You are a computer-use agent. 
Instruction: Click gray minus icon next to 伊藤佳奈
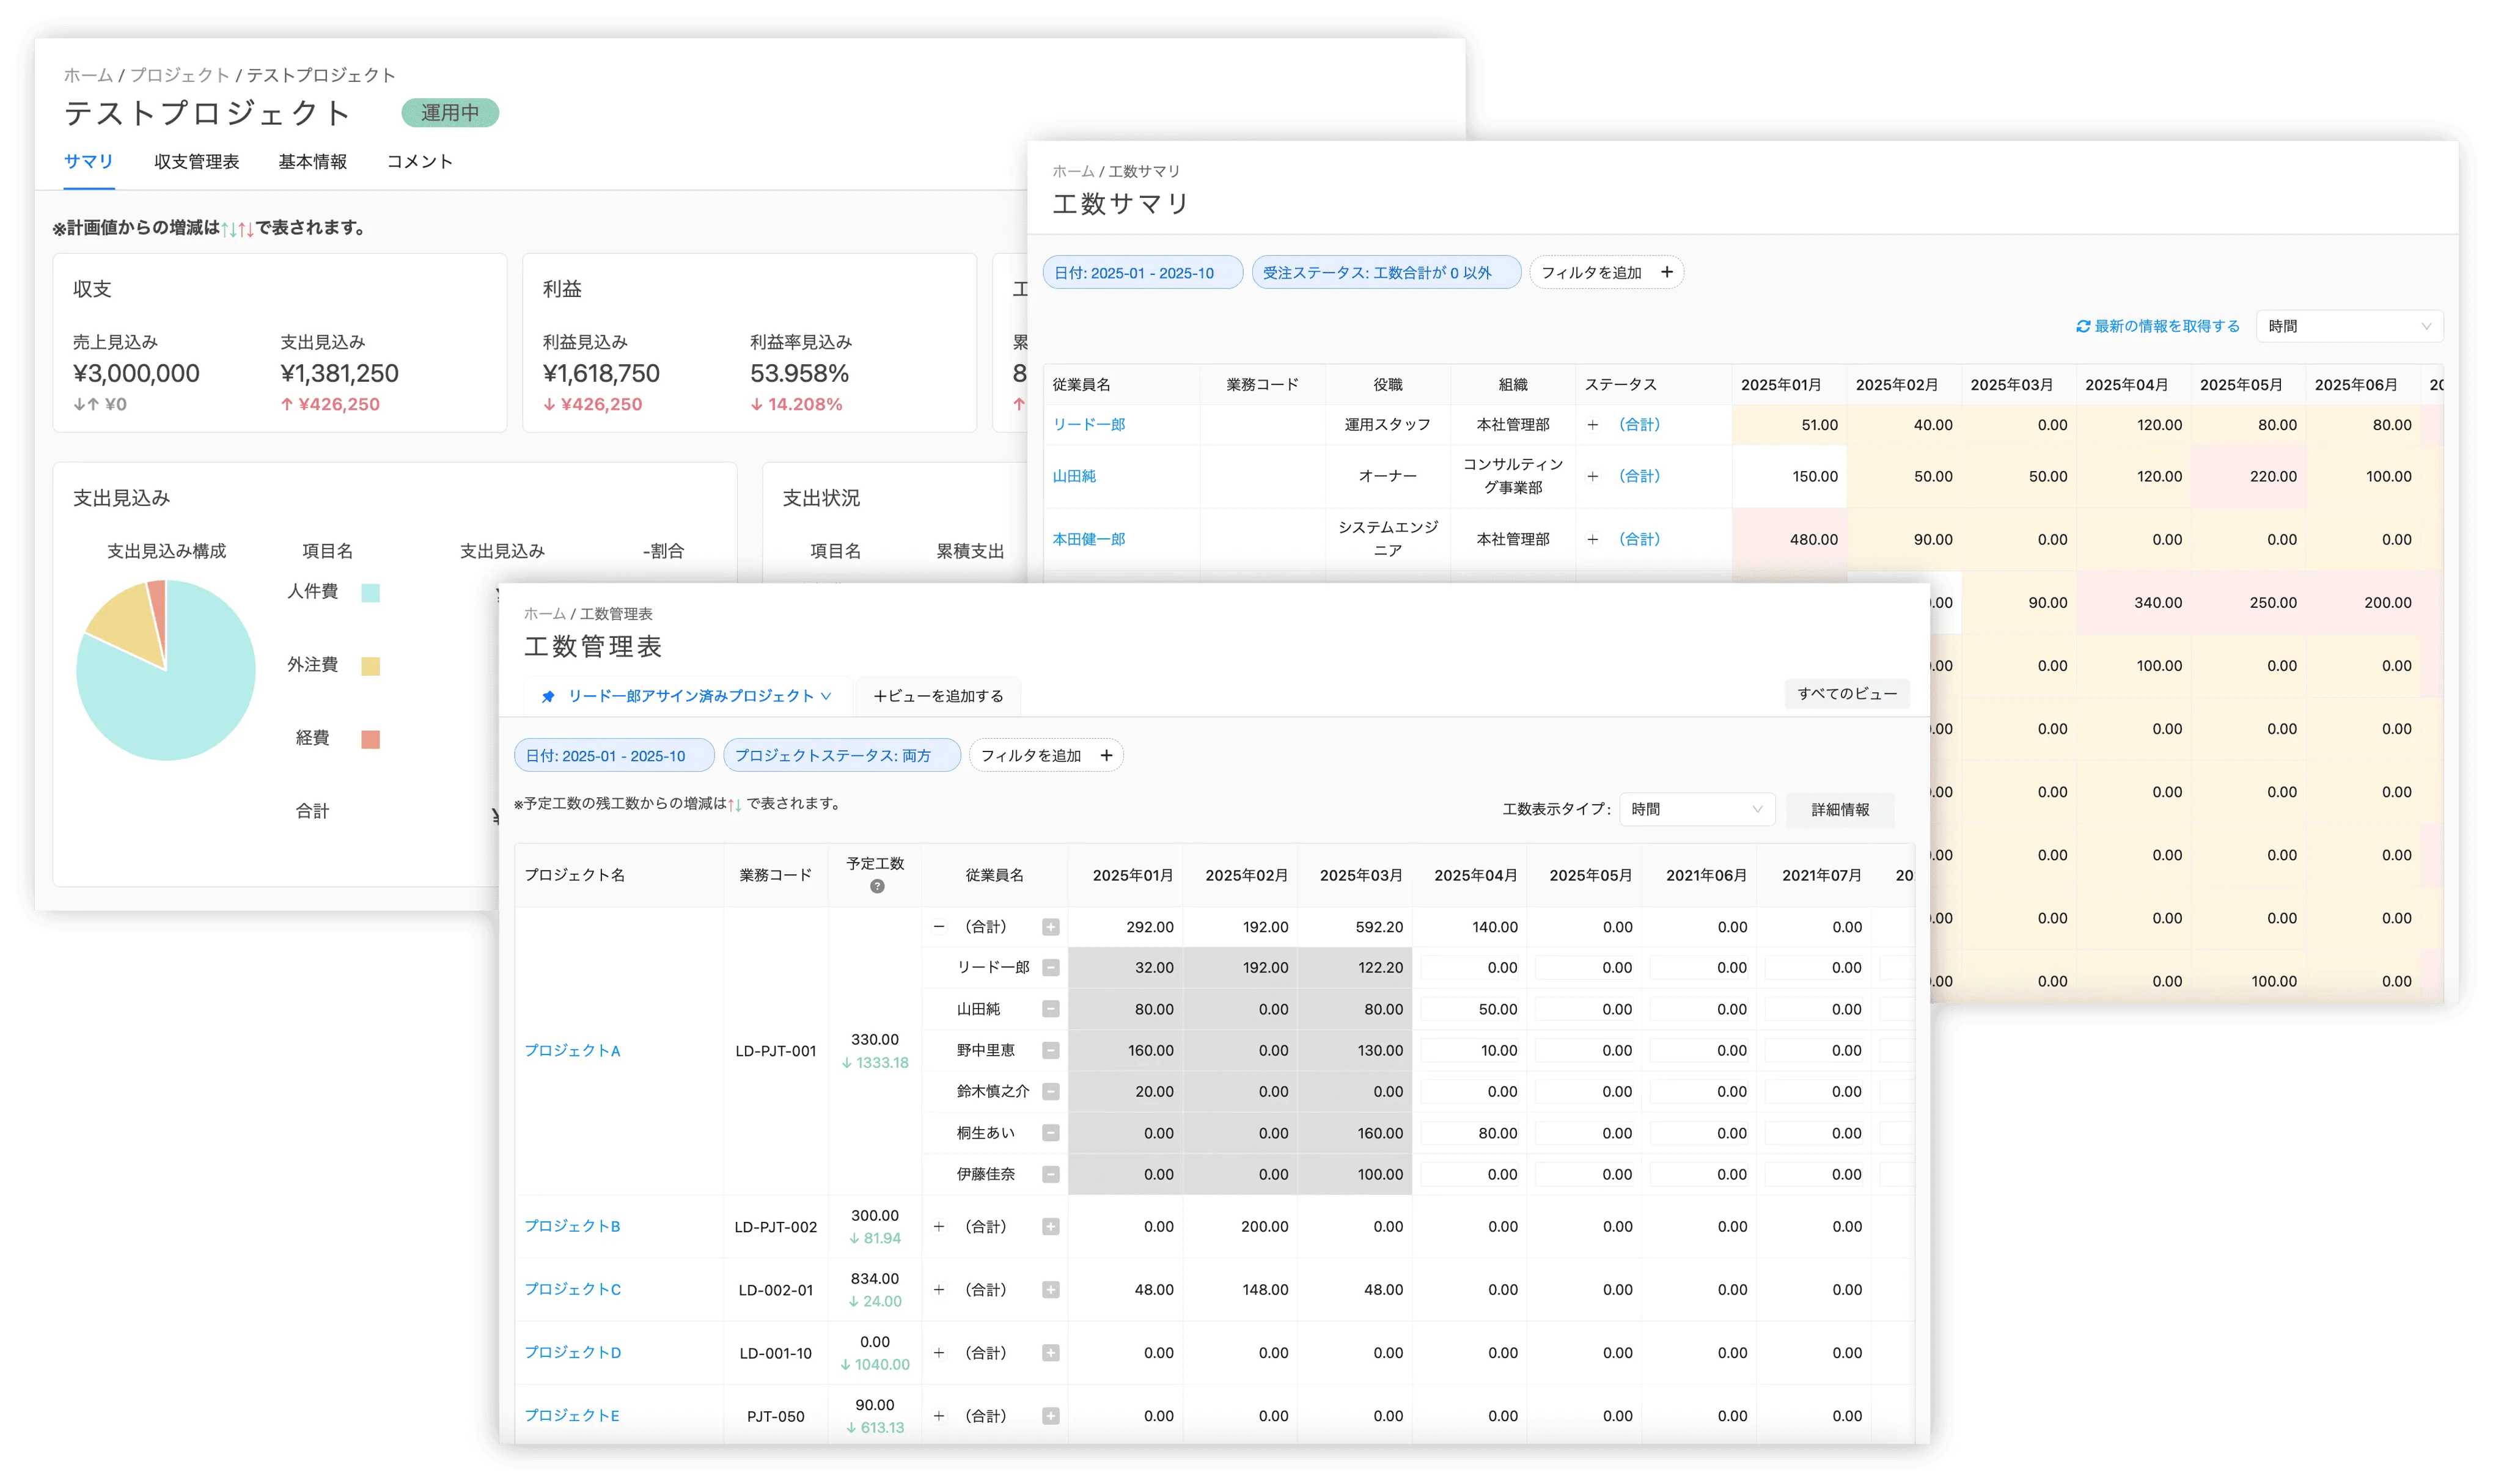point(1051,1174)
